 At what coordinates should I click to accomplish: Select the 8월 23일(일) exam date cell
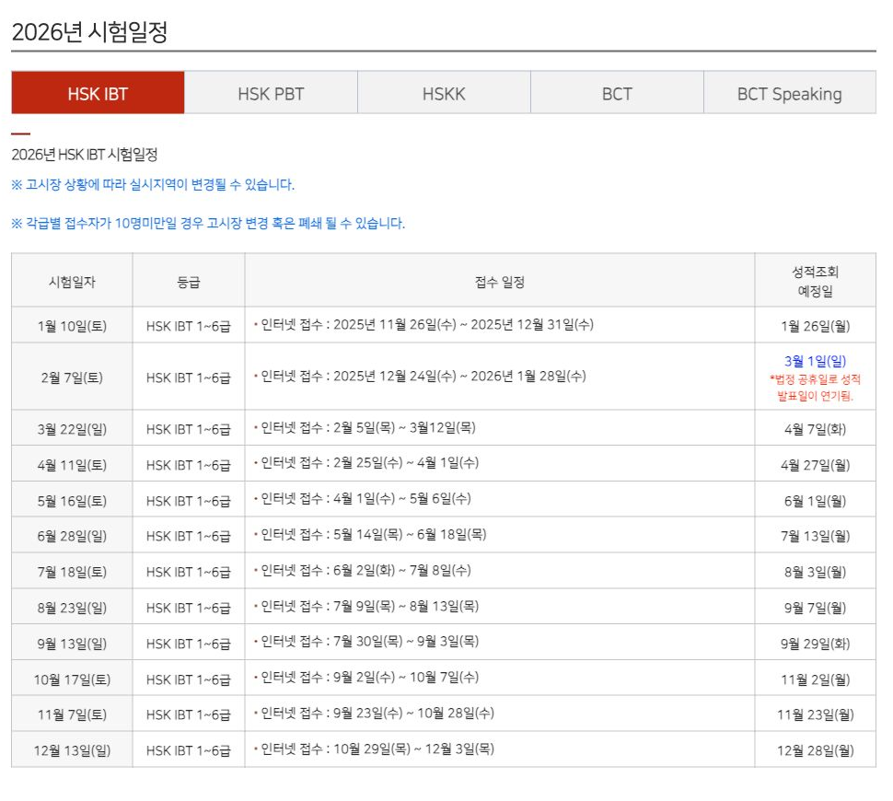73,608
